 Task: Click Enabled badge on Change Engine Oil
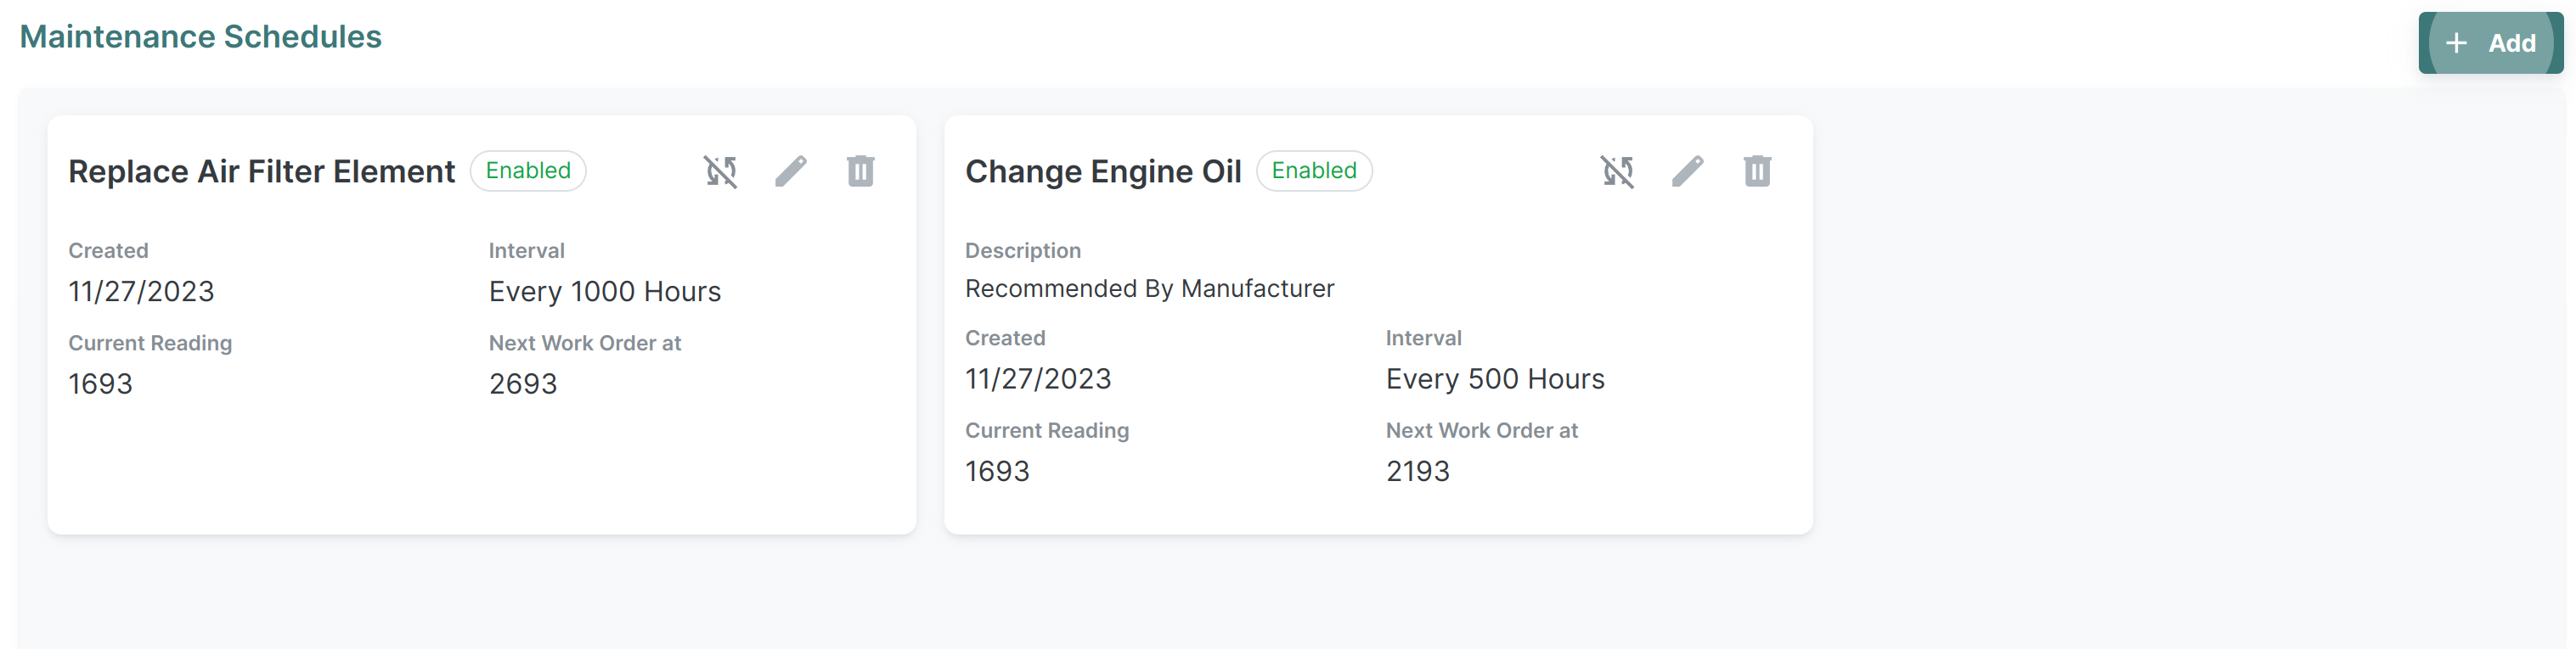pyautogui.click(x=1314, y=171)
